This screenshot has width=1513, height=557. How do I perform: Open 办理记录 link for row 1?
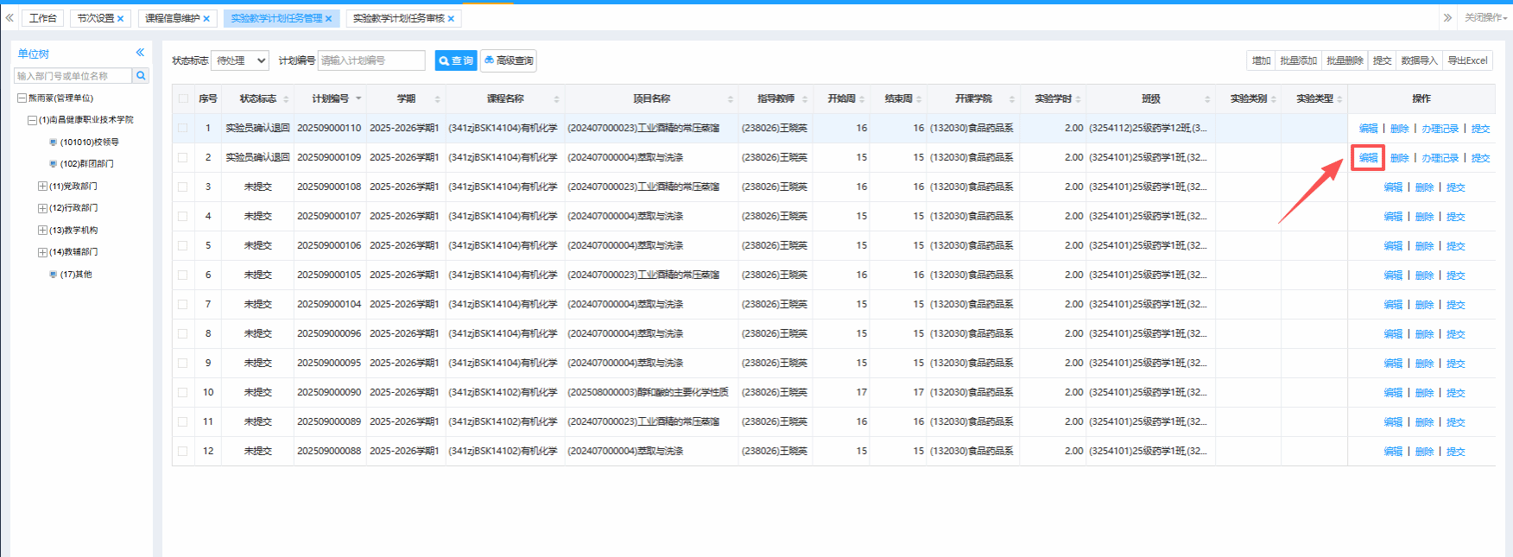tap(1440, 129)
